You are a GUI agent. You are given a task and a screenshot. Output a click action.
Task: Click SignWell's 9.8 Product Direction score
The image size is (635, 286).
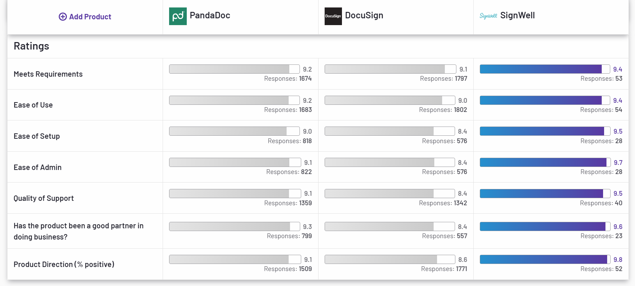click(618, 260)
